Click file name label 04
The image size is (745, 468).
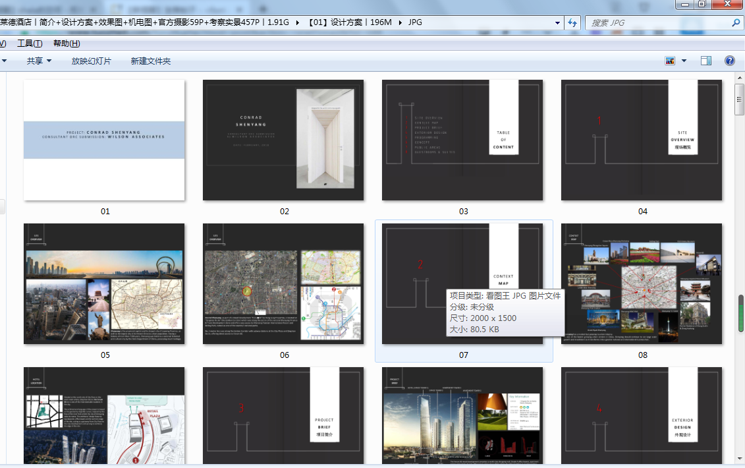(x=642, y=211)
